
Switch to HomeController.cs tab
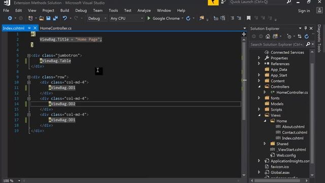(x=56, y=28)
